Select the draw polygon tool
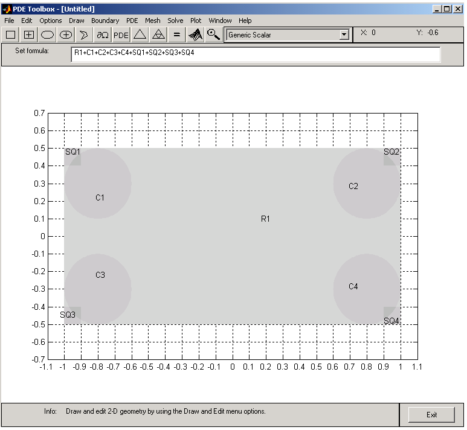The width and height of the screenshot is (467, 430). click(x=84, y=35)
